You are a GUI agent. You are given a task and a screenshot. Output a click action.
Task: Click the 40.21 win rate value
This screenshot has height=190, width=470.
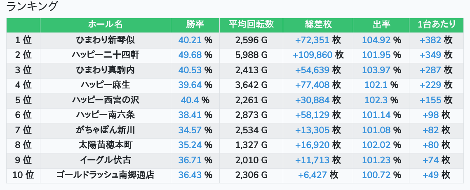pyautogui.click(x=190, y=40)
